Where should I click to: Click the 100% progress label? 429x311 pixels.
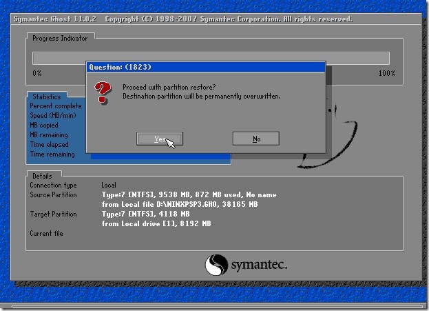tap(387, 73)
